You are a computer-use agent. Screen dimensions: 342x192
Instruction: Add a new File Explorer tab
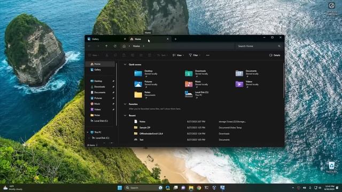(x=175, y=39)
